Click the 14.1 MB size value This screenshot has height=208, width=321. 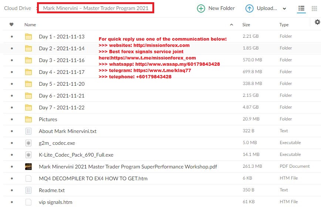251,154
